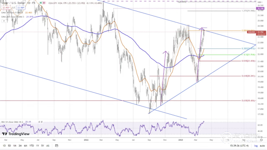Select the 5Y time range
267x150 pixels.
point(43,146)
